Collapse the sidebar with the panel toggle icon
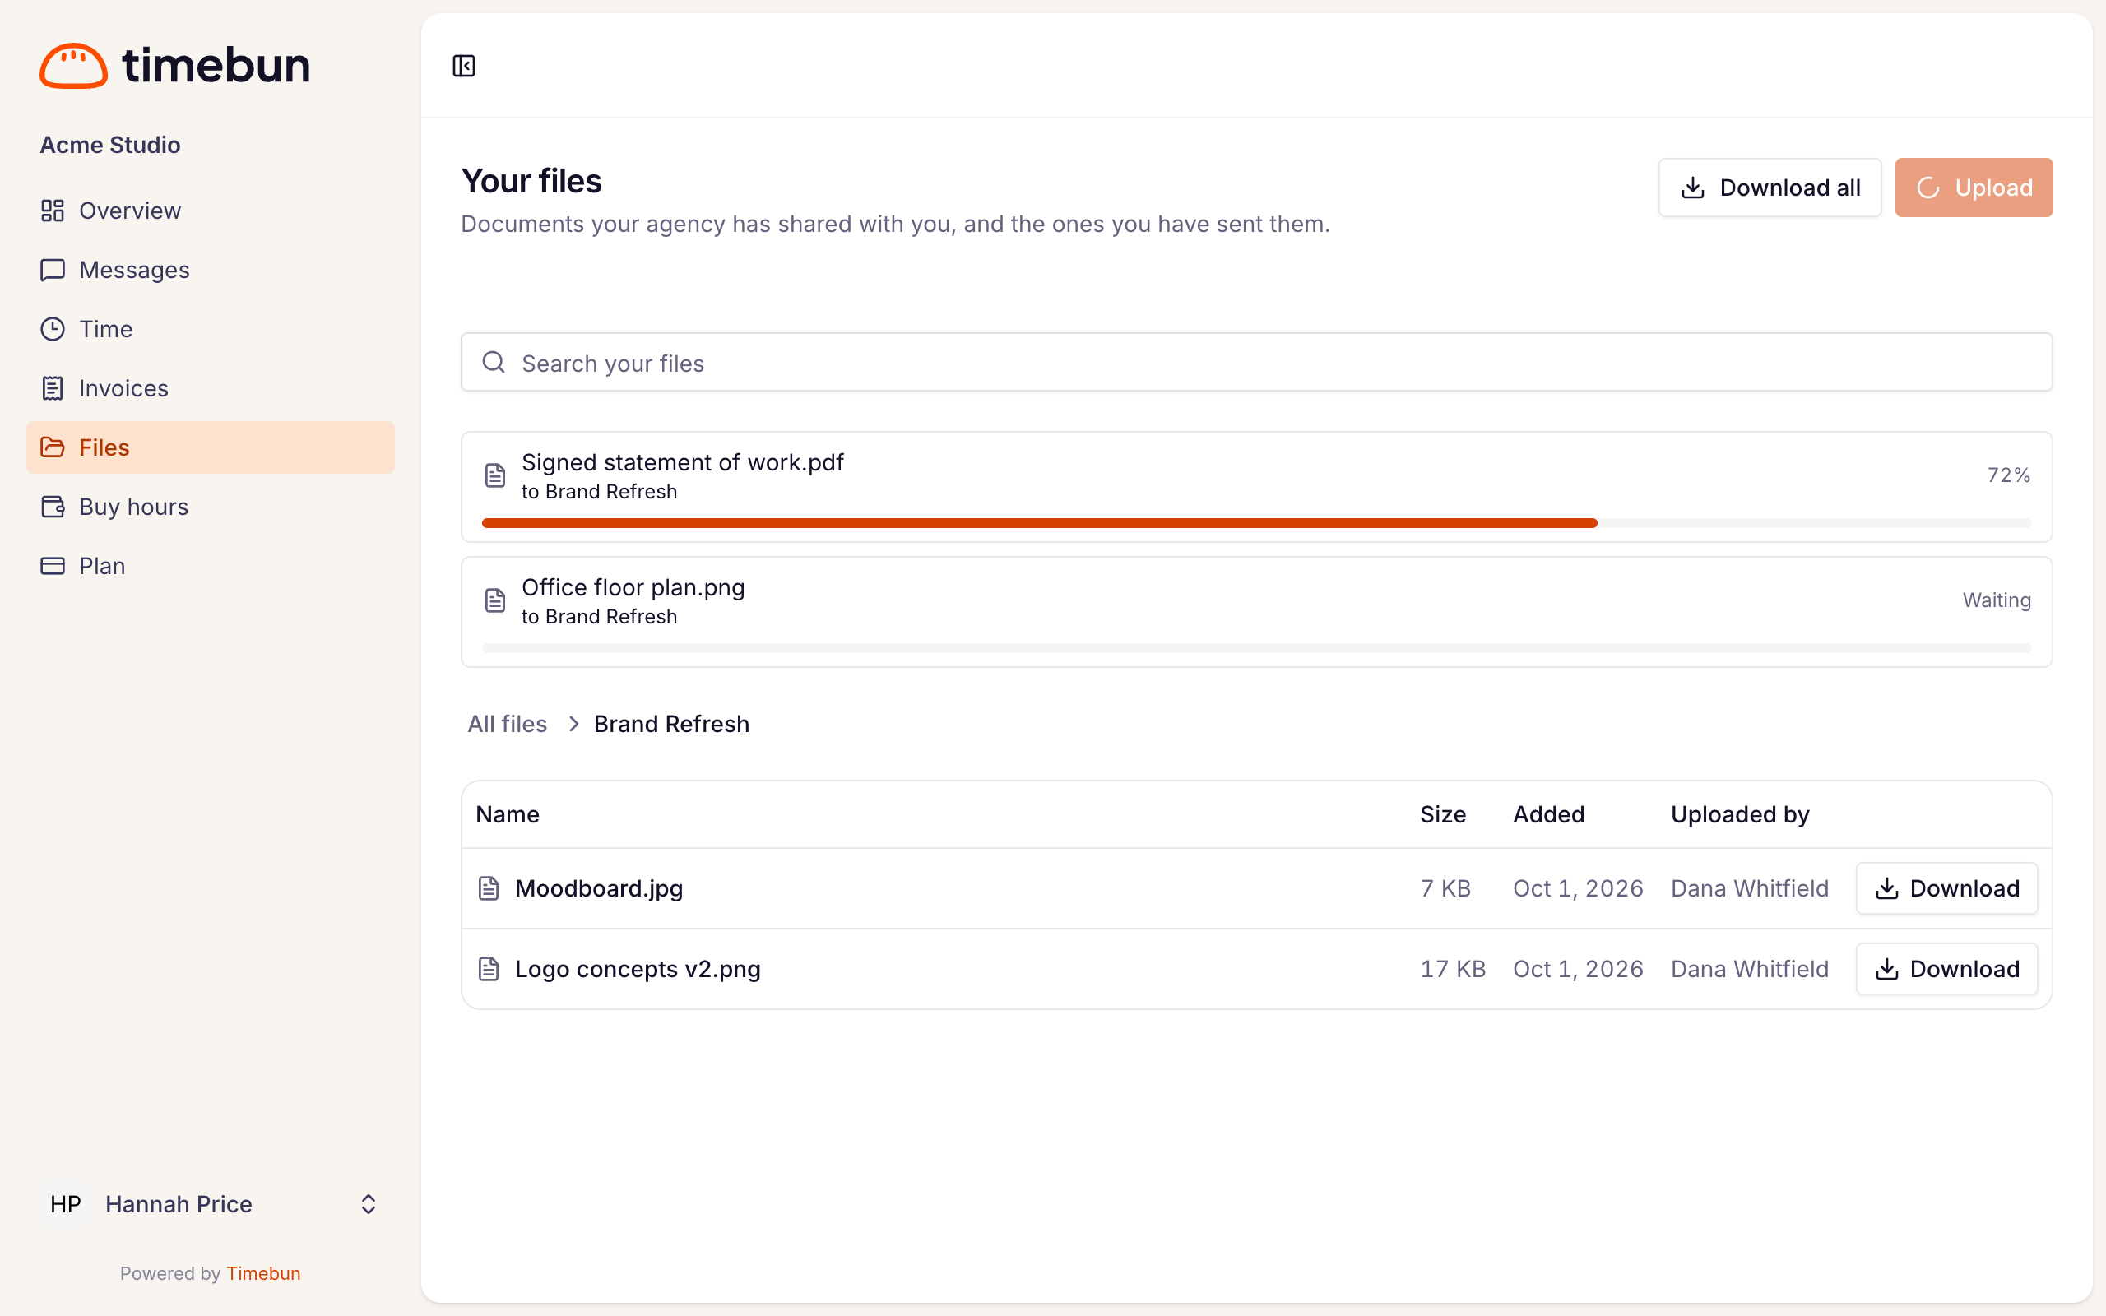 click(x=464, y=66)
